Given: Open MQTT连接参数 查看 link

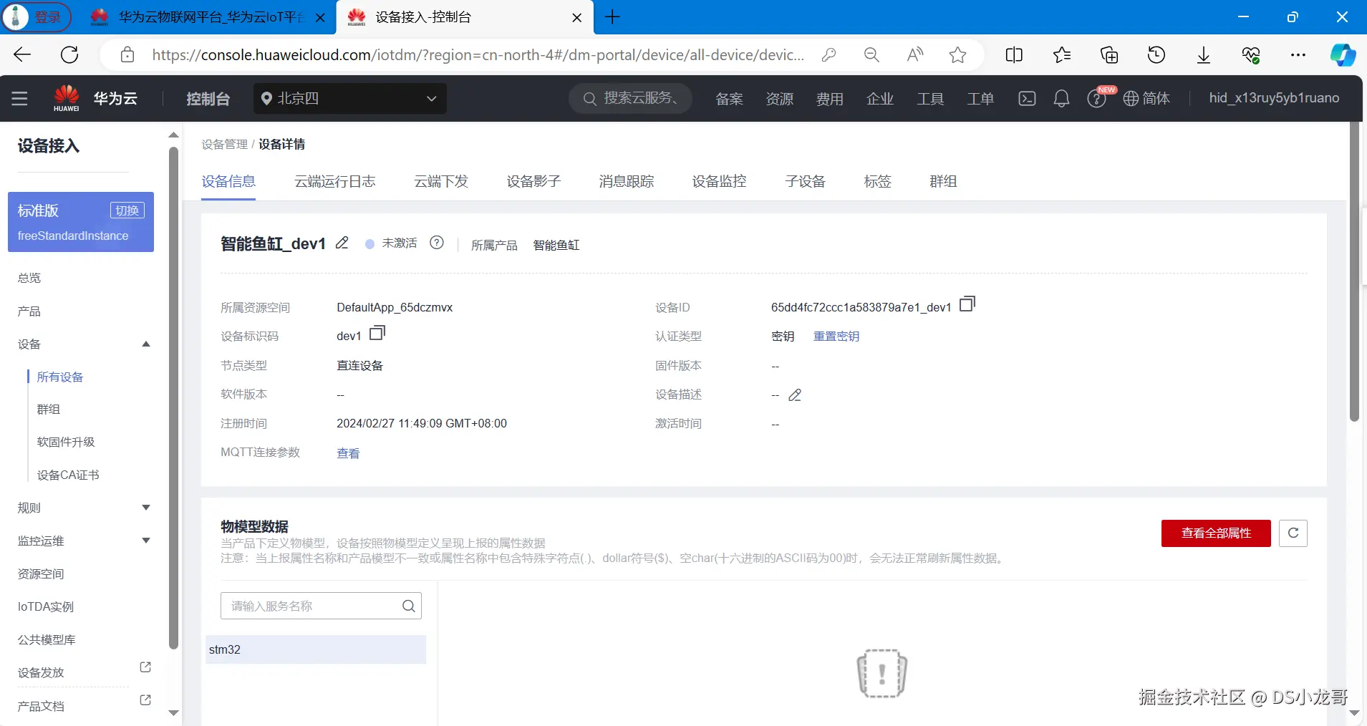Looking at the screenshot, I should point(348,453).
